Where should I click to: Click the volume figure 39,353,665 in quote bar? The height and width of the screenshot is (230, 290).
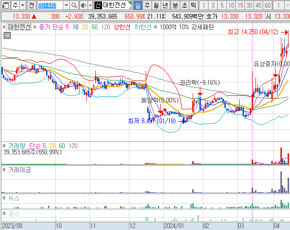103,17
